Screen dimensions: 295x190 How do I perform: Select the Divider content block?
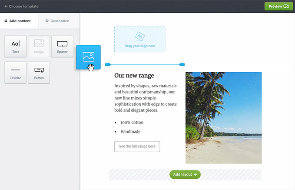point(16,73)
